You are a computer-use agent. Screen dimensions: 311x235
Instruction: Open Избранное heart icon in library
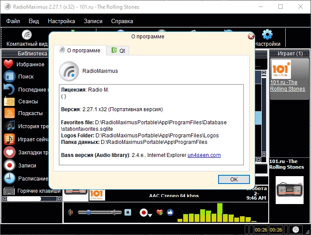(x=8, y=64)
